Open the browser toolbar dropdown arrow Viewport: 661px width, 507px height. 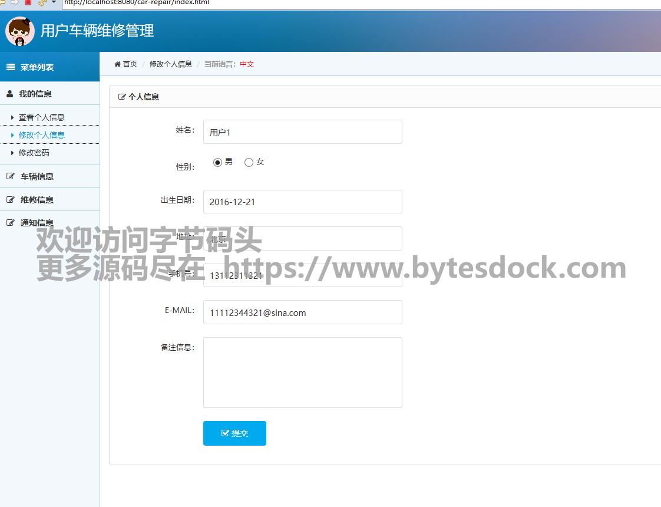coord(54,2)
